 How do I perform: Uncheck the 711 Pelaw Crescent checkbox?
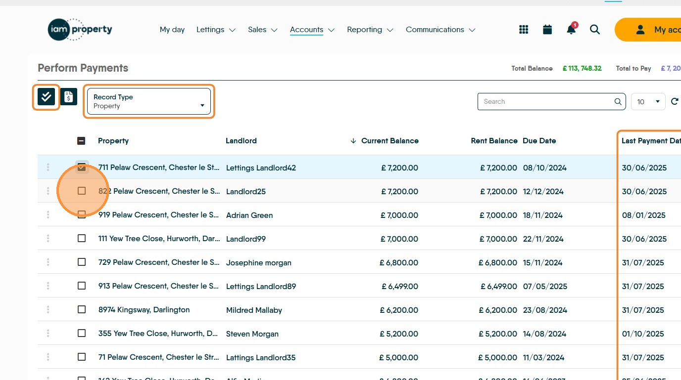point(82,167)
